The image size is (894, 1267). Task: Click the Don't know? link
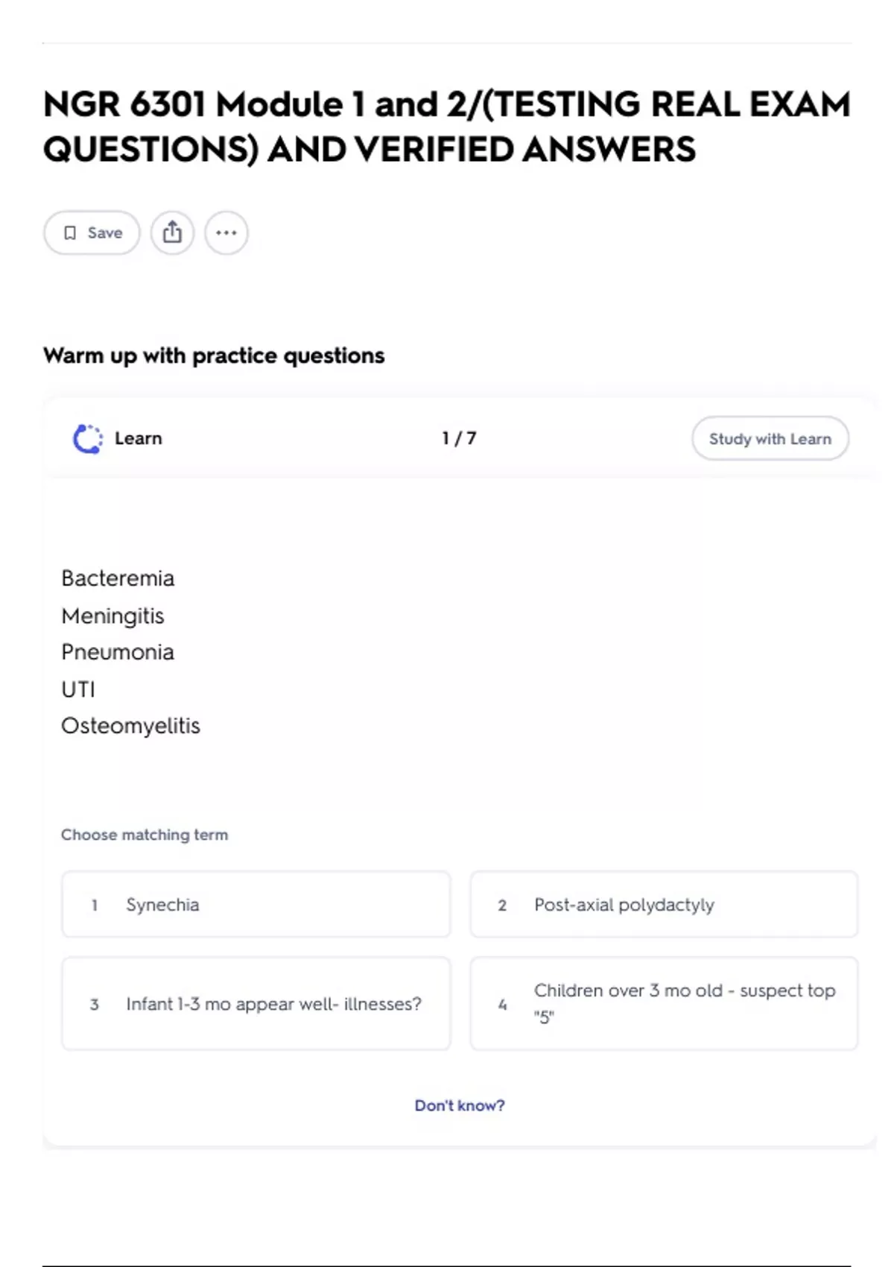(459, 1105)
